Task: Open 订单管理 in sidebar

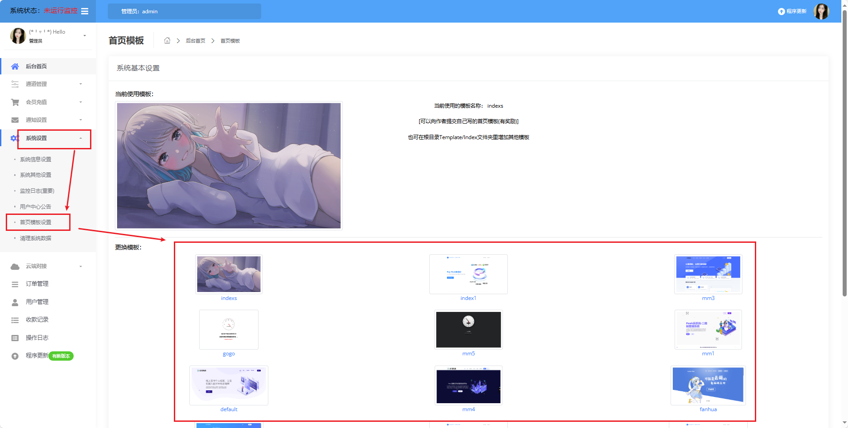Action: [x=37, y=284]
